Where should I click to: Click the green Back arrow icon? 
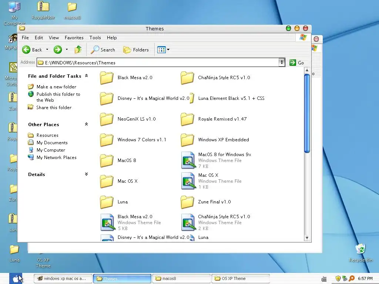click(26, 50)
